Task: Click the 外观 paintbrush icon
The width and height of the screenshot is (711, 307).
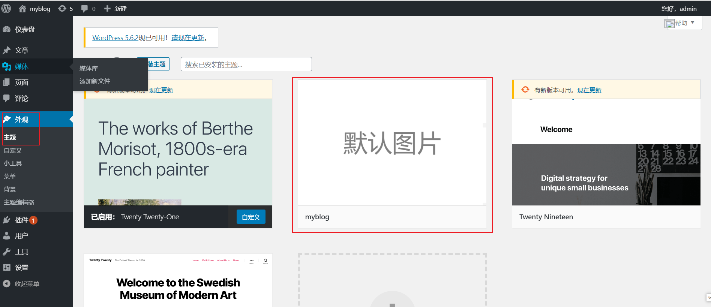Action: pyautogui.click(x=6, y=119)
